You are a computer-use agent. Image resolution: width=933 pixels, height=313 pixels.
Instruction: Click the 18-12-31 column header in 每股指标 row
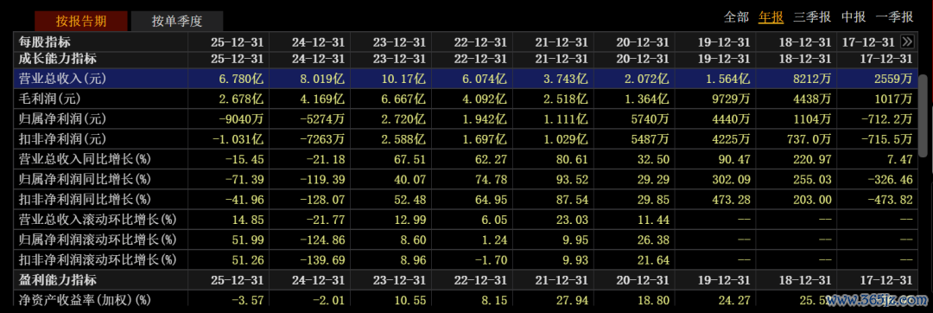[804, 42]
